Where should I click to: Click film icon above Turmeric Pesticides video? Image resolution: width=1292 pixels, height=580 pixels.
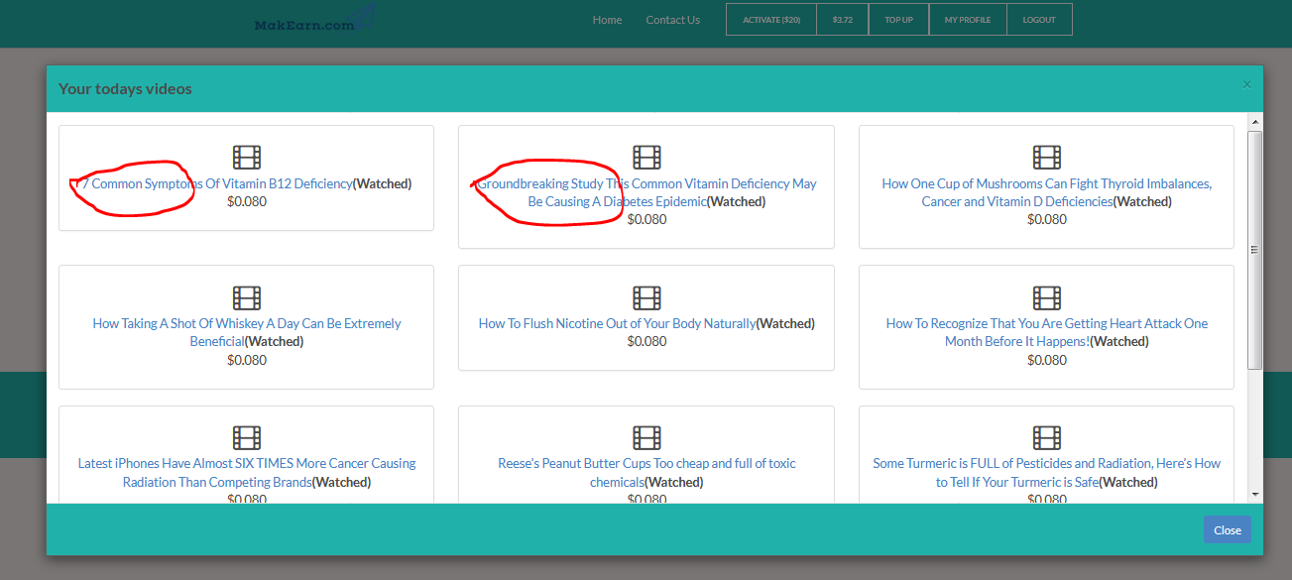click(x=1047, y=437)
